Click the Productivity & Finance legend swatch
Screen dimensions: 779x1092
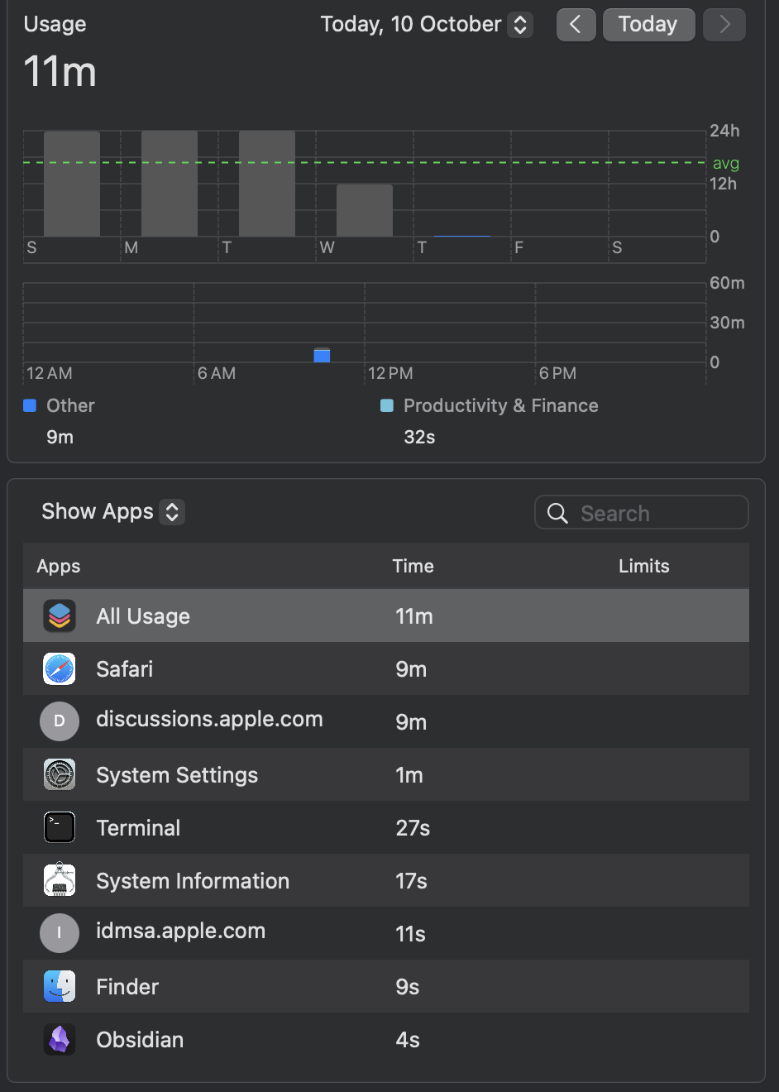[x=386, y=405]
